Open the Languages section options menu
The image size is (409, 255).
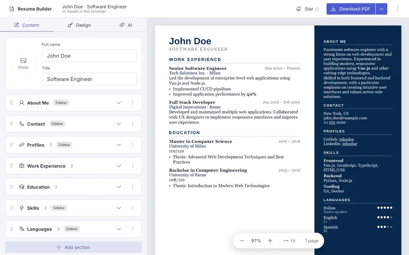(132, 229)
